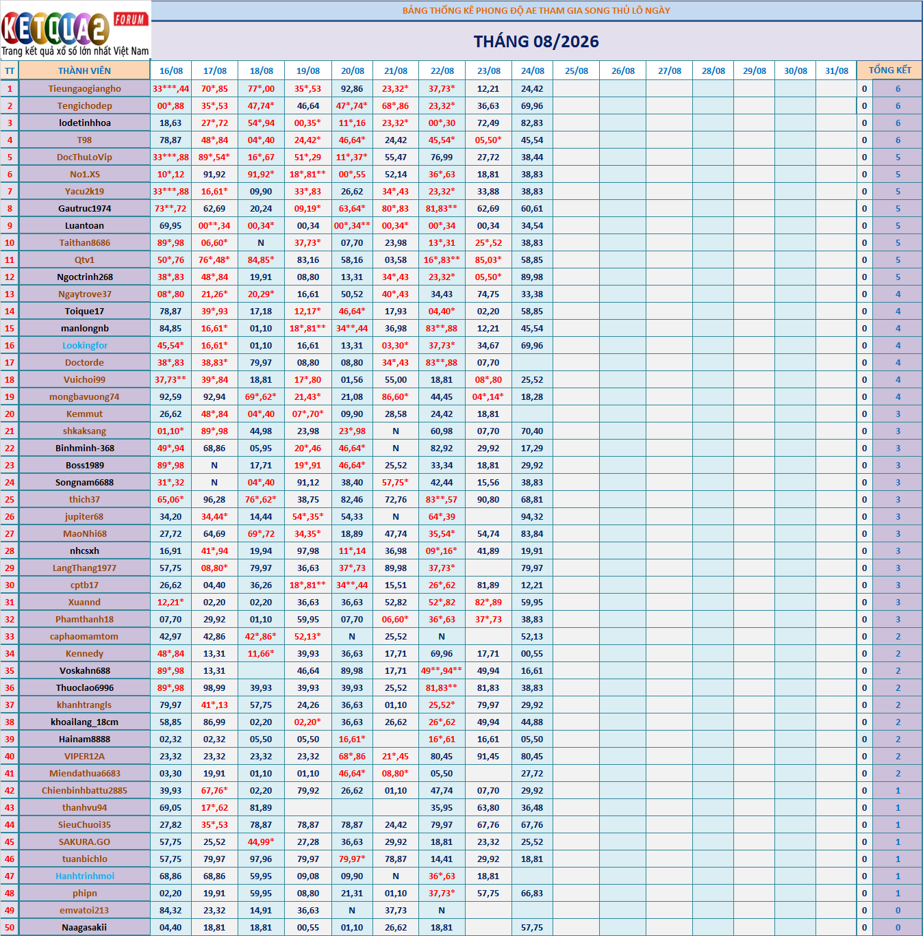Click member name Kennedy
This screenshot has width=923, height=936.
(84, 654)
